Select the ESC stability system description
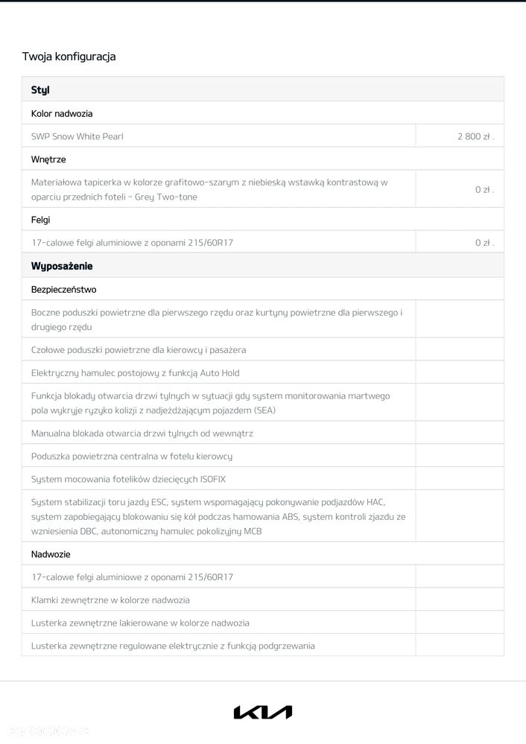Viewport: 526px width, 744px height. (218, 516)
